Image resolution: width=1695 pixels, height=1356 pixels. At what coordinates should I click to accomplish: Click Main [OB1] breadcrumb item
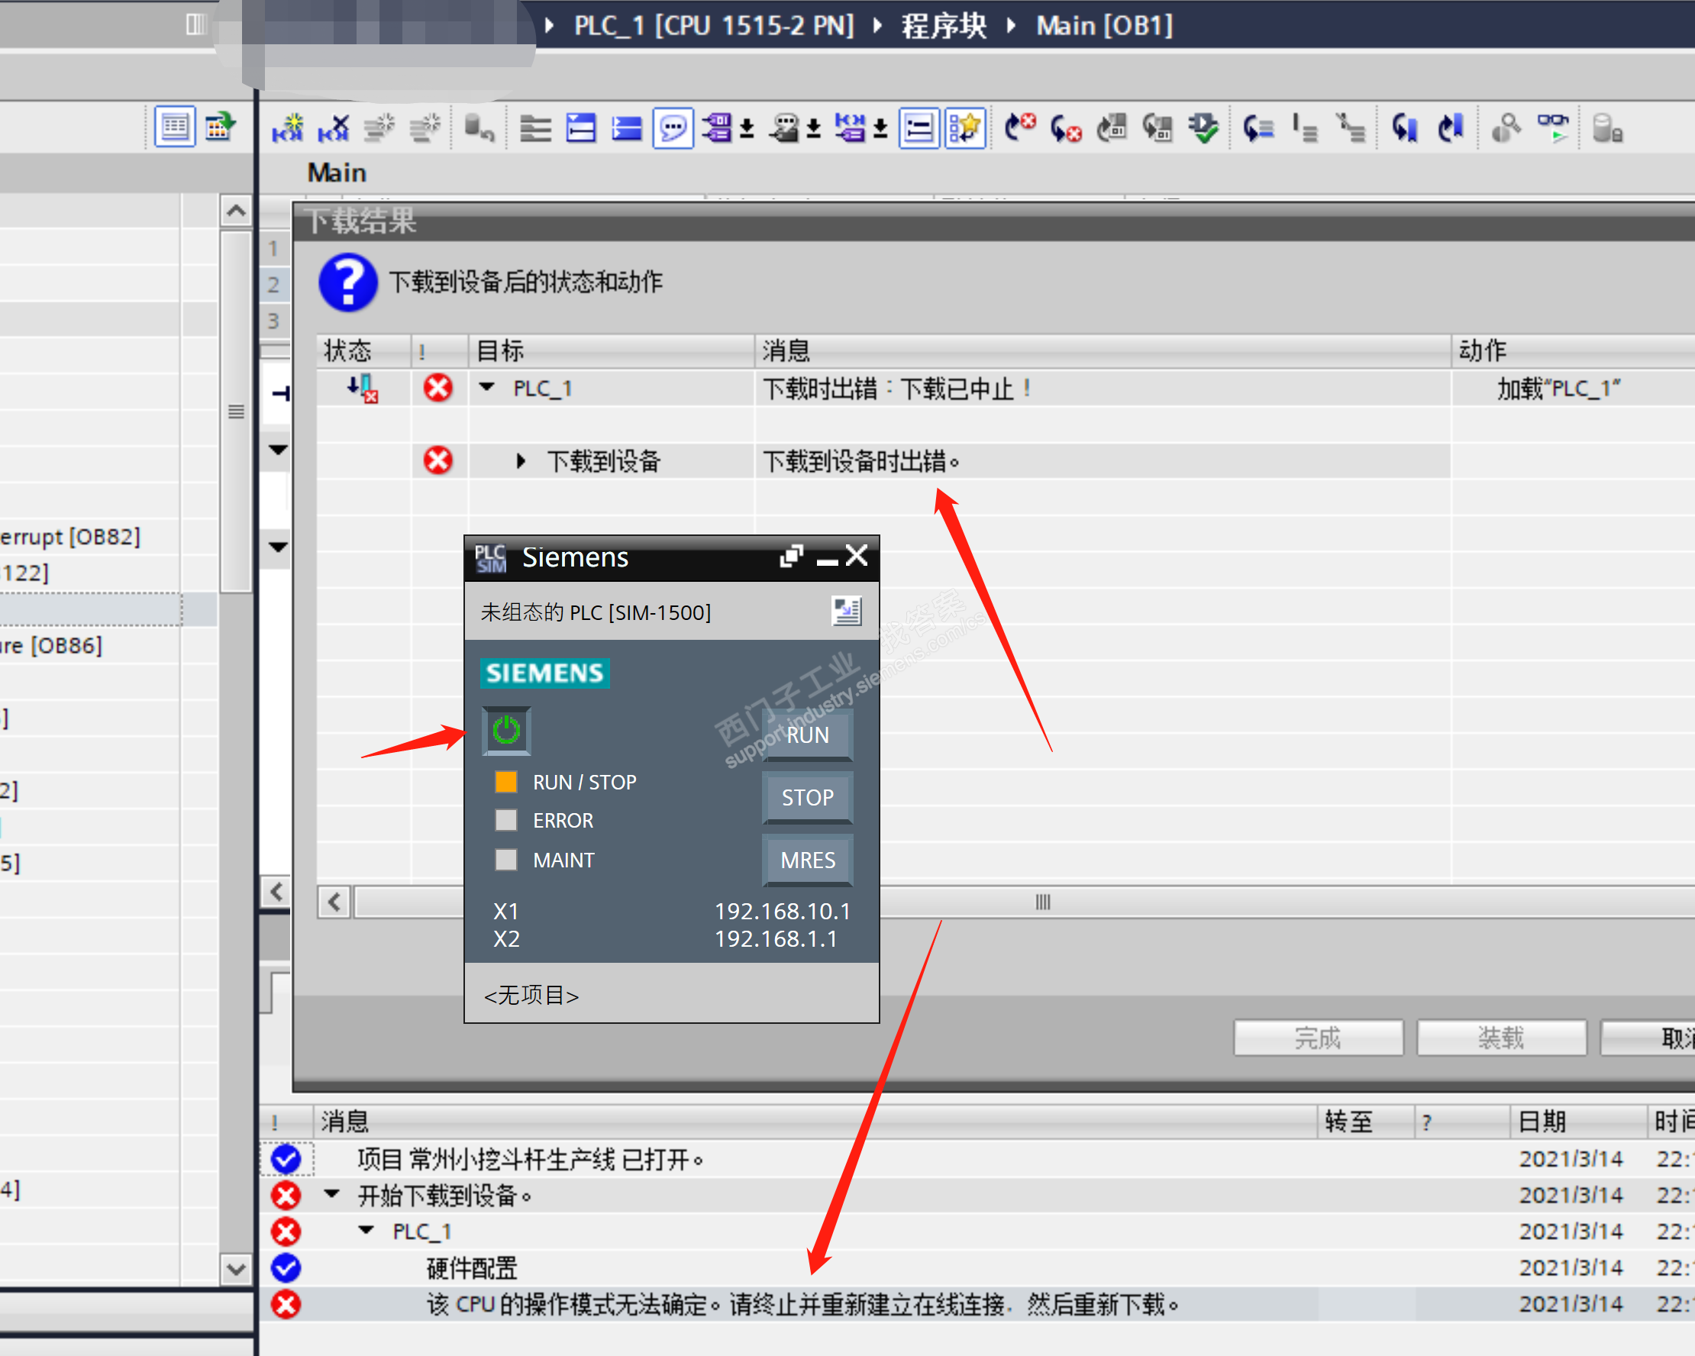pos(1104,26)
